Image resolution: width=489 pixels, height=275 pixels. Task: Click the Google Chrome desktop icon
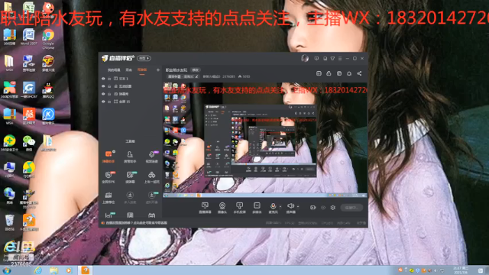click(48, 38)
